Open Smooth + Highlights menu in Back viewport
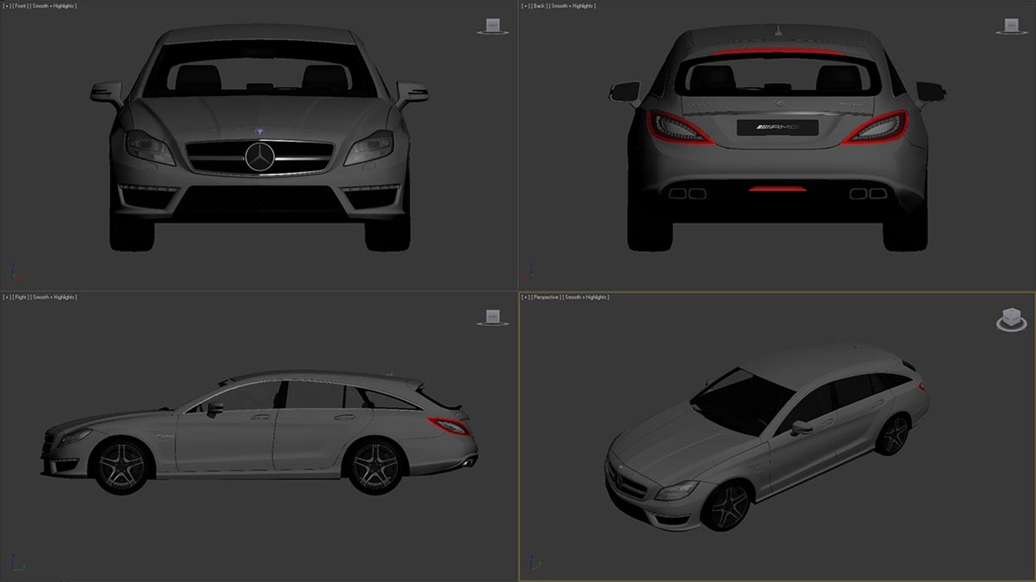1036x582 pixels. 572,6
